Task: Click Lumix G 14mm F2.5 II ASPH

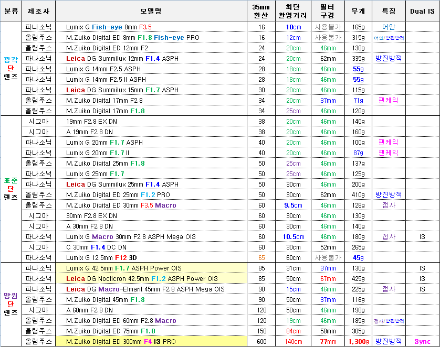Action: tap(151, 80)
